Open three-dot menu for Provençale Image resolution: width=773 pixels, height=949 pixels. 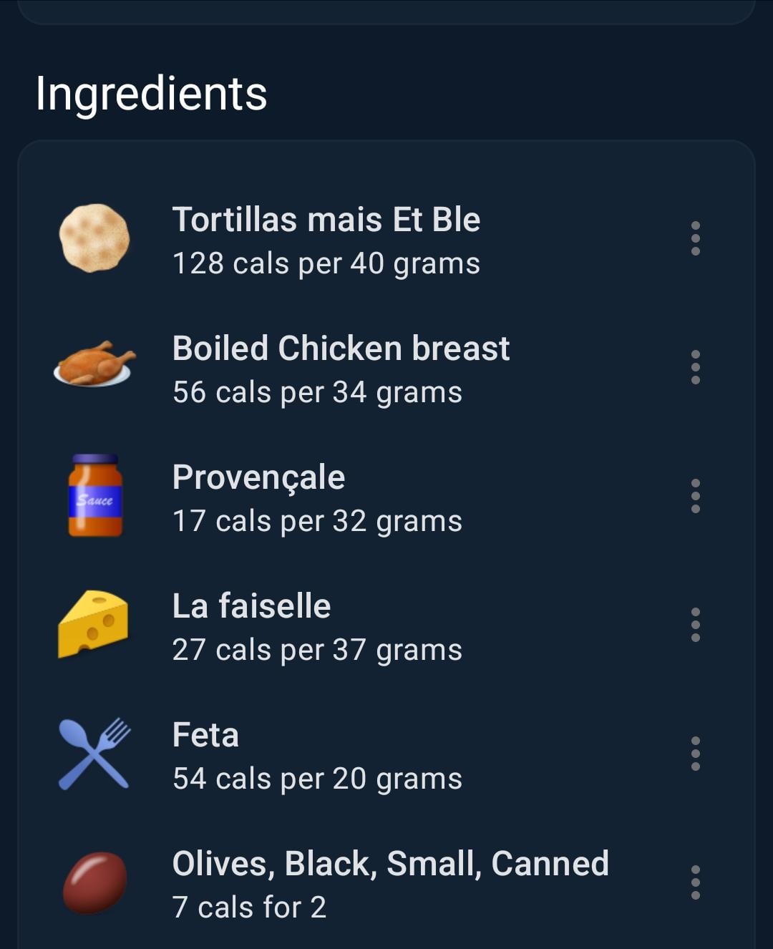pyautogui.click(x=695, y=496)
